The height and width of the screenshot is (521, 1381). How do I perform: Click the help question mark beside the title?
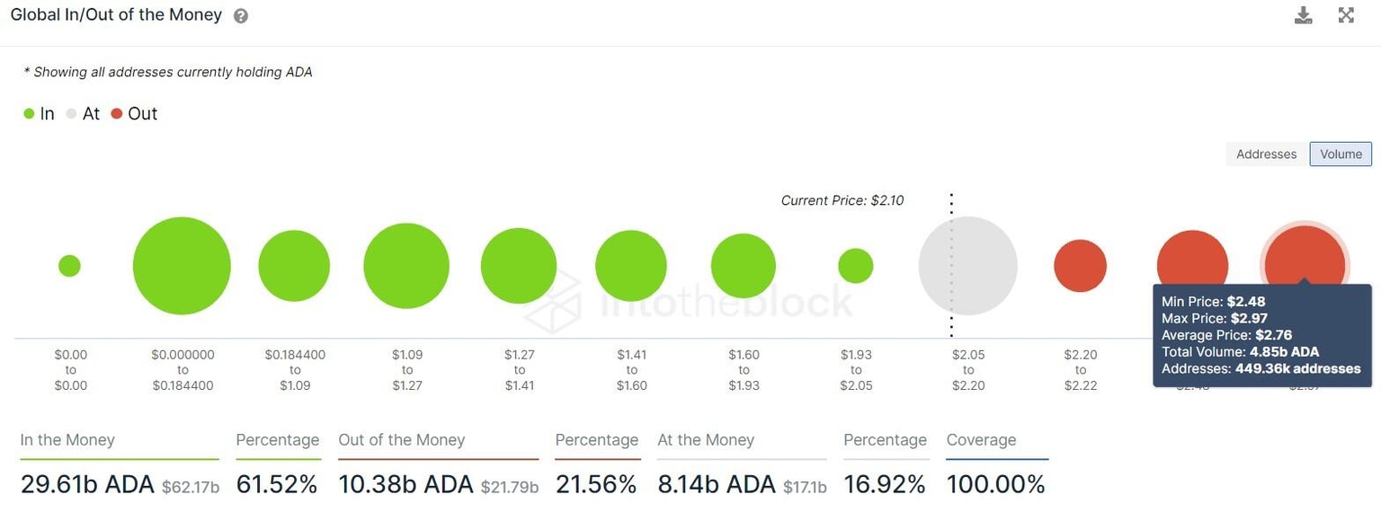pyautogui.click(x=238, y=14)
